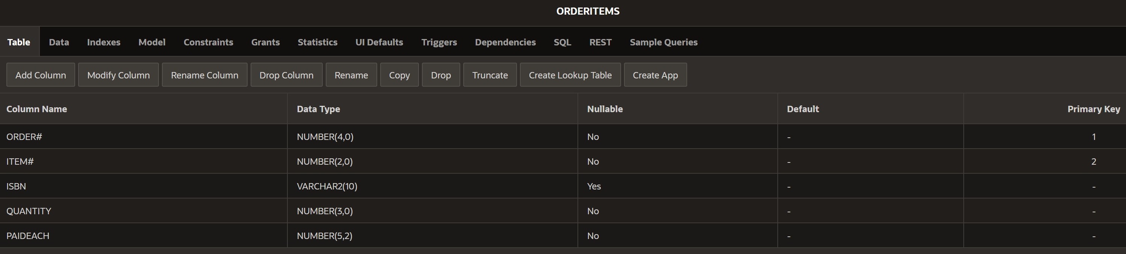Click the Add Column button
Viewport: 1126px width, 254px height.
[x=41, y=75]
